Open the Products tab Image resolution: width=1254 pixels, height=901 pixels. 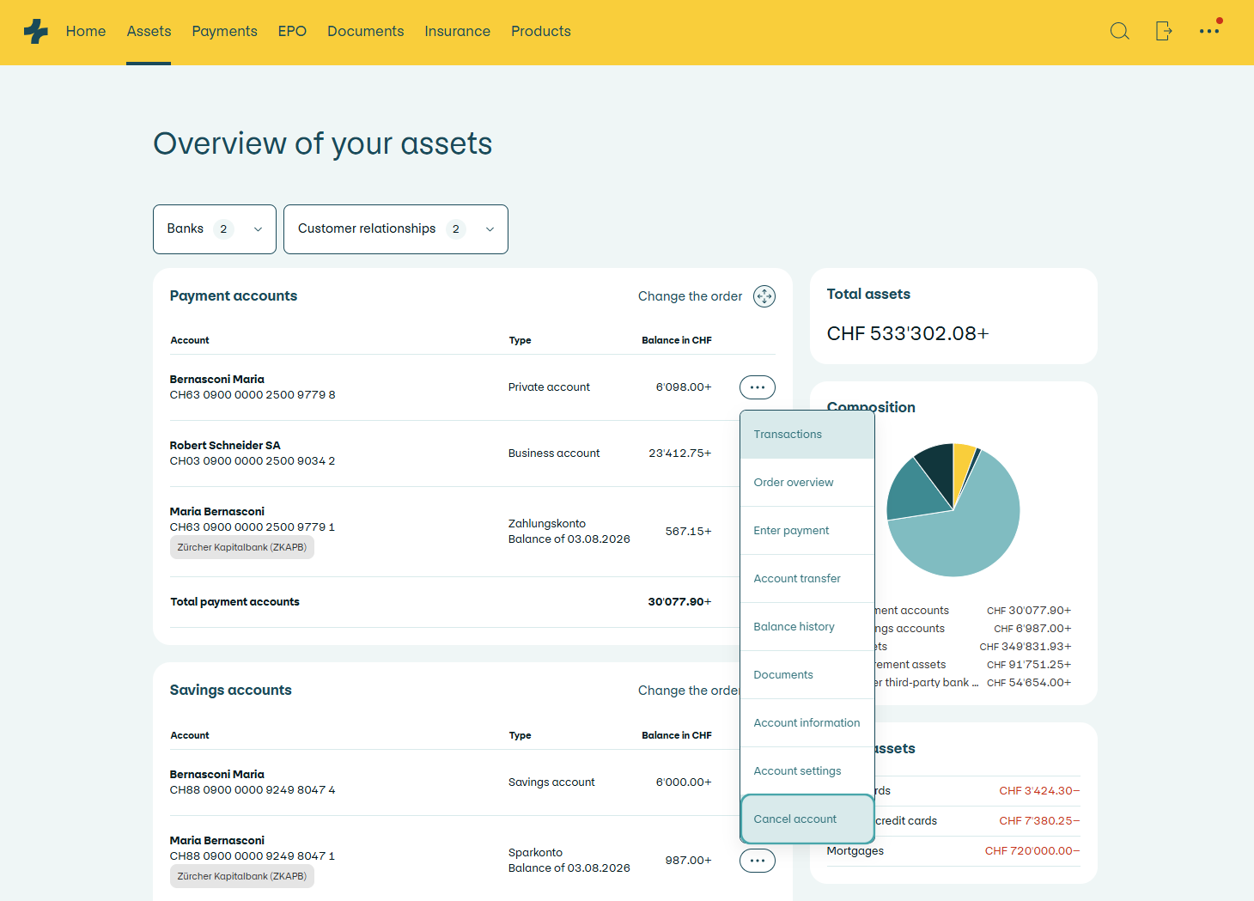541,32
